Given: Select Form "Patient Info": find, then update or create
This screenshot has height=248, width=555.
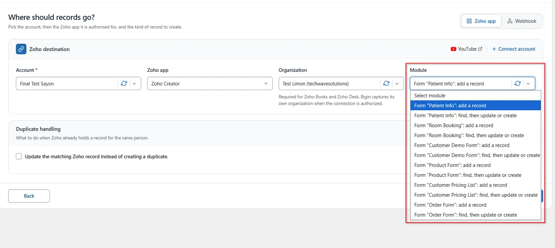Looking at the screenshot, I should (476, 115).
